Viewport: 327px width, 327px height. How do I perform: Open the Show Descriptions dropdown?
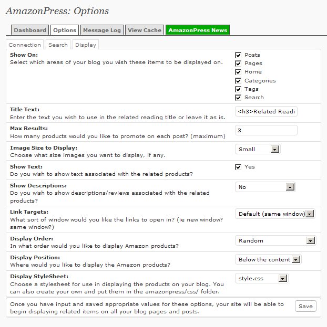tap(265, 187)
